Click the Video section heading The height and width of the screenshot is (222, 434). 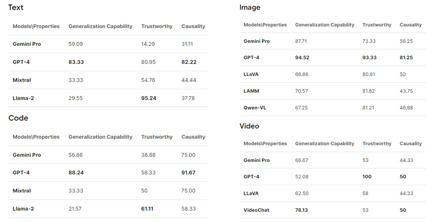pyautogui.click(x=250, y=126)
